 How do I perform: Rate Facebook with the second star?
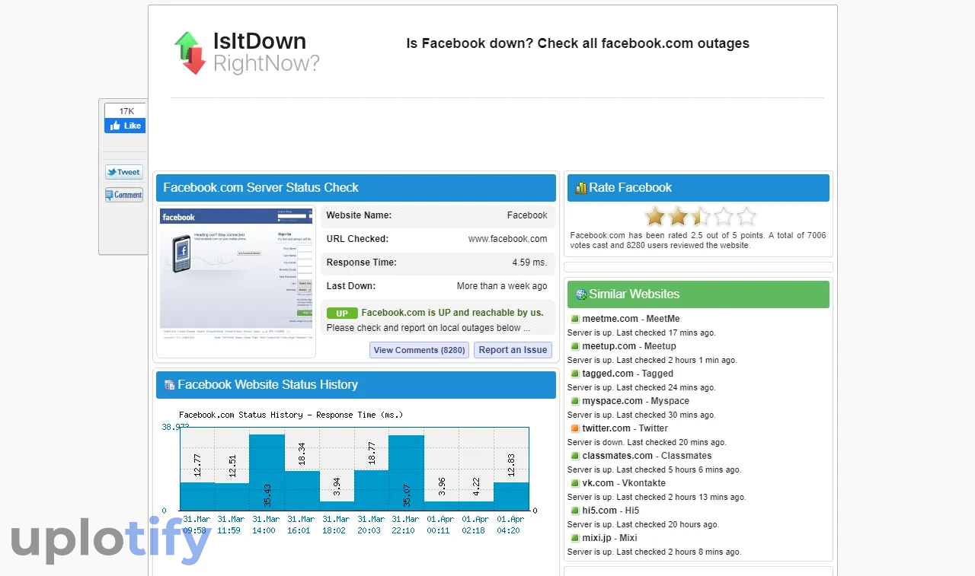[x=678, y=217]
